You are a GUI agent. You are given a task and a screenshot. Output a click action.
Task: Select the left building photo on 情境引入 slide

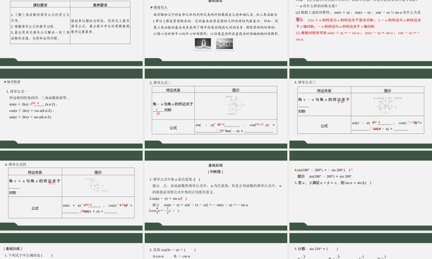point(202,44)
